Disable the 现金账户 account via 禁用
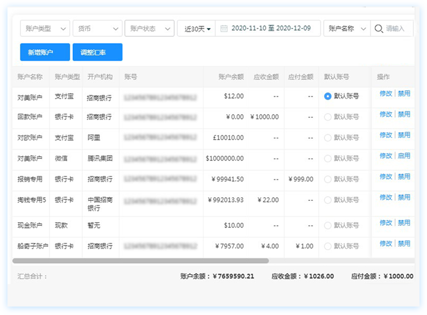Viewport: 427px width, 315px height. coord(404,223)
